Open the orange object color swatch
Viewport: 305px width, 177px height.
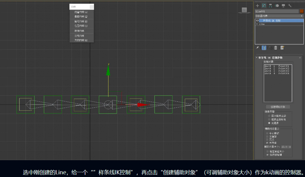[302, 11]
